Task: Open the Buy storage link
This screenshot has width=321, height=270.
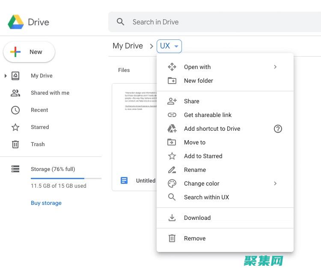Action: [46, 203]
